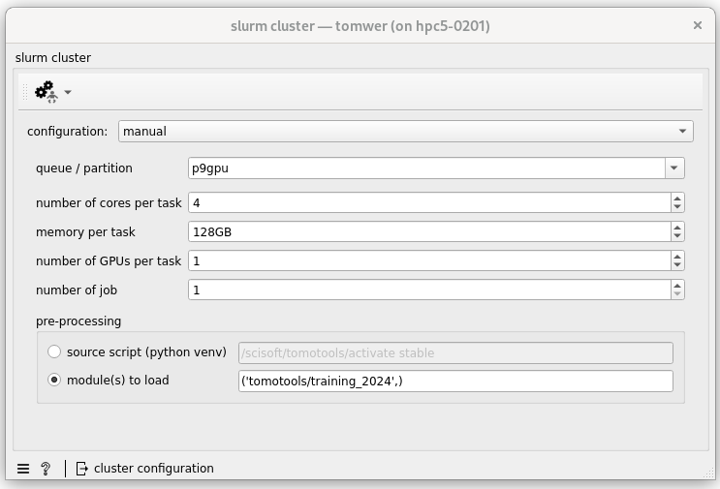Click the toolbar drag handle grip

[x=25, y=92]
